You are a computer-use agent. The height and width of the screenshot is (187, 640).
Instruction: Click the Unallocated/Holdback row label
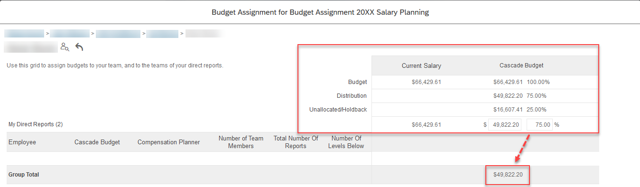[338, 110]
